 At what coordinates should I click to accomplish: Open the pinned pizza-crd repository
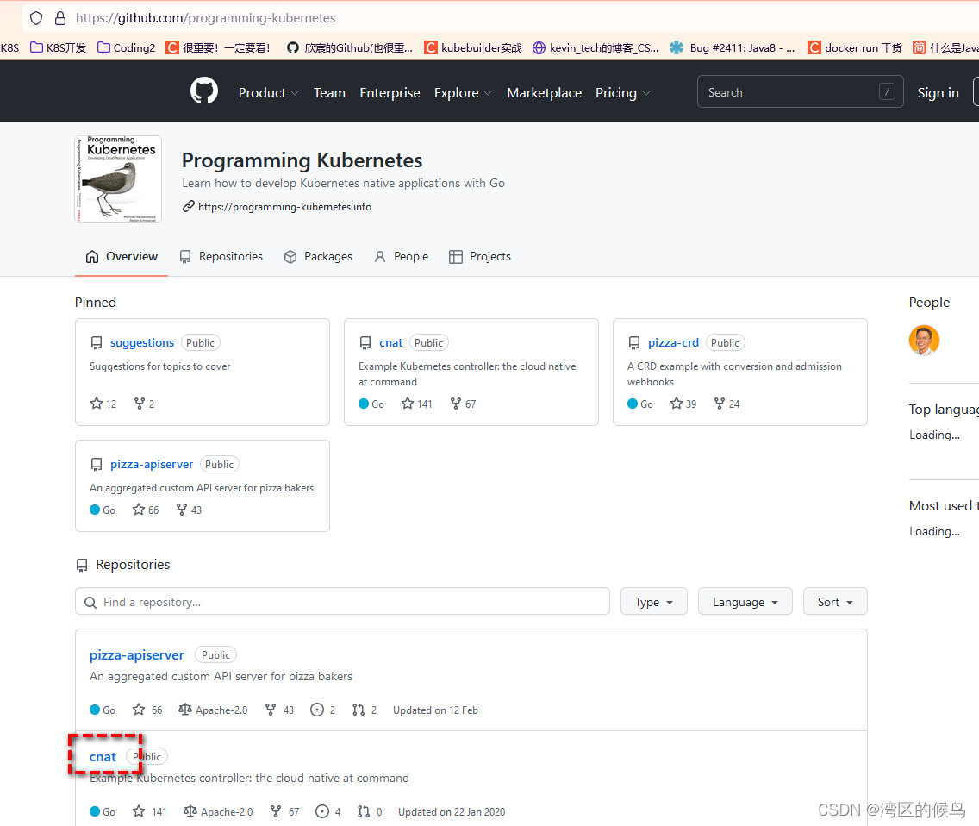coord(673,342)
